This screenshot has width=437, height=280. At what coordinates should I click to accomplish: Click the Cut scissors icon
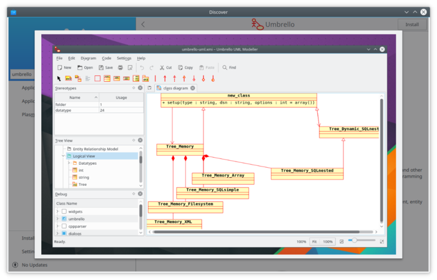[162, 67]
